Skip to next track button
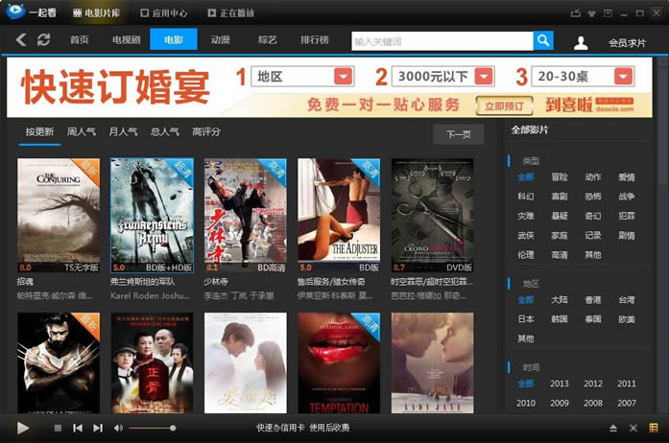 click(98, 428)
